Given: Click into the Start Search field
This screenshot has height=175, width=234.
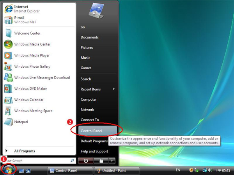Looking at the screenshot, I should point(38,161).
